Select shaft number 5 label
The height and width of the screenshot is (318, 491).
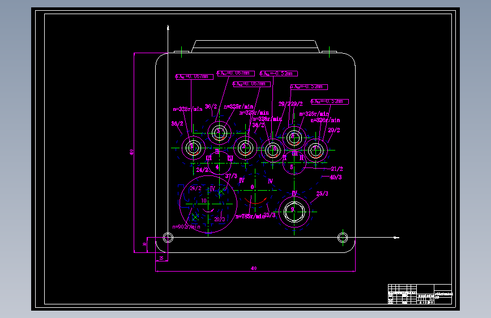292,167
